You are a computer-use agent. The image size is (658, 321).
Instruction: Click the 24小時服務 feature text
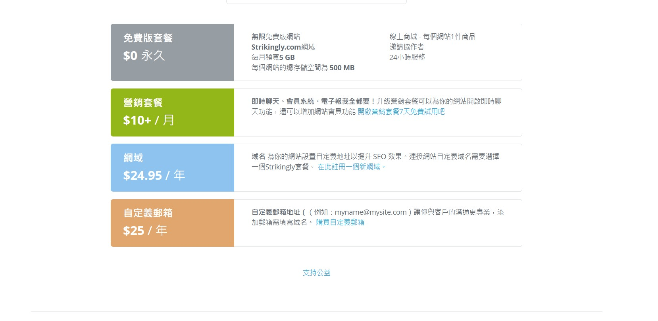(407, 58)
